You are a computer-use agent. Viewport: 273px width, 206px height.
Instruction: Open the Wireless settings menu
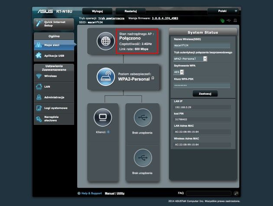tap(54, 76)
